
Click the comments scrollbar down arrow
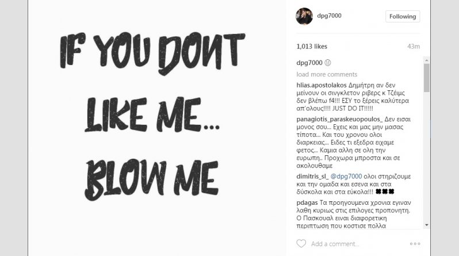click(426, 224)
